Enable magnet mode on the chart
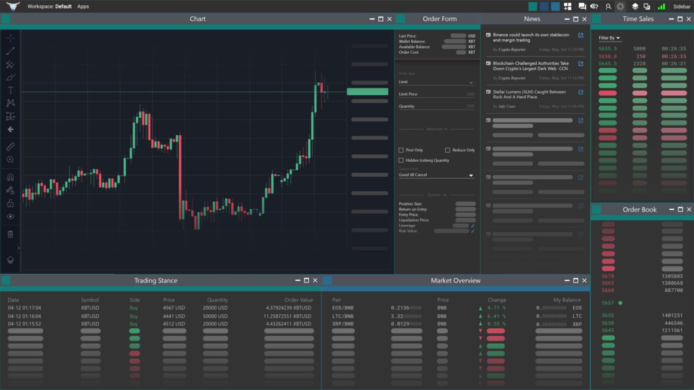This screenshot has height=390, width=694. click(x=10, y=176)
